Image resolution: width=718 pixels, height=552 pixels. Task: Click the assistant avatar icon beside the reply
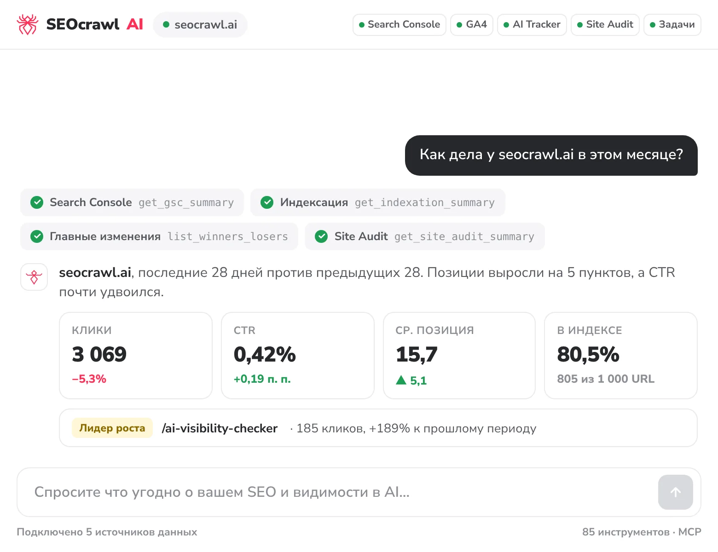tap(34, 277)
